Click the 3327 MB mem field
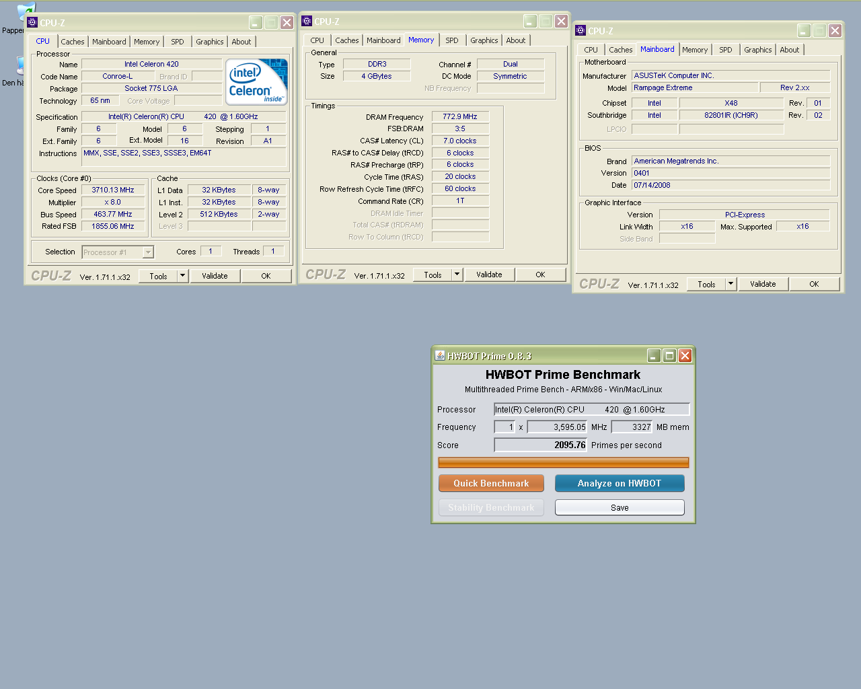This screenshot has width=861, height=689. (632, 427)
